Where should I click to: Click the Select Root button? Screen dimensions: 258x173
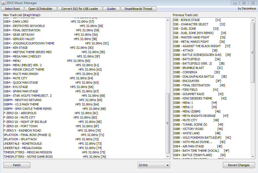pos(12,9)
